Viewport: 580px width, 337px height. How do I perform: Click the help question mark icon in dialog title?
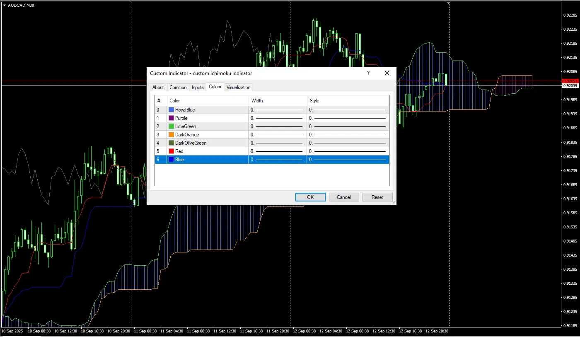368,73
